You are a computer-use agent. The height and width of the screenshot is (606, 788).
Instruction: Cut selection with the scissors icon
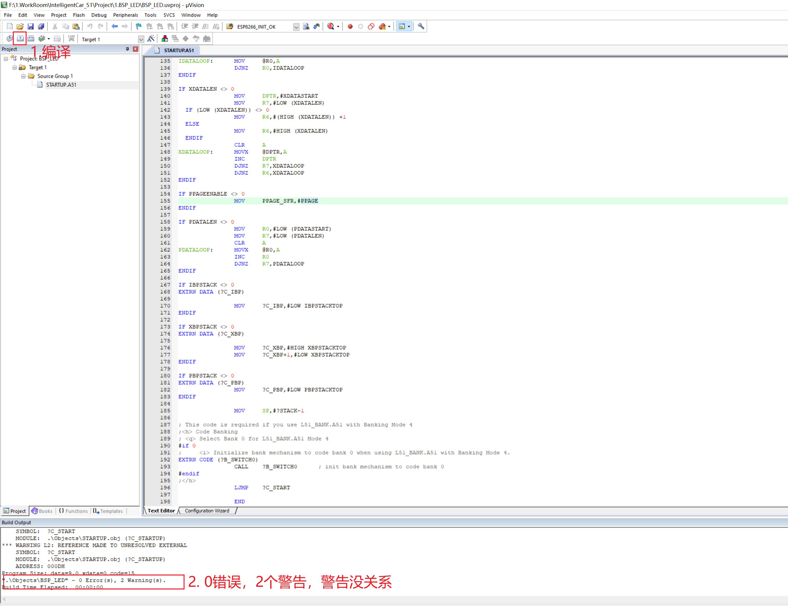pos(55,26)
